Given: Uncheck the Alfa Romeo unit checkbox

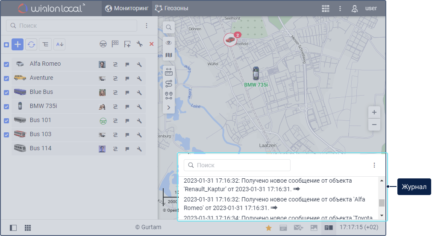Looking at the screenshot, I should (6, 64).
